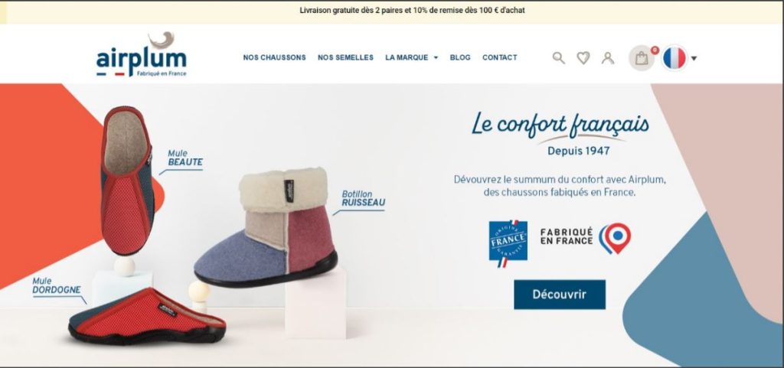Go to the Blog page
The height and width of the screenshot is (368, 784).
pyautogui.click(x=460, y=58)
